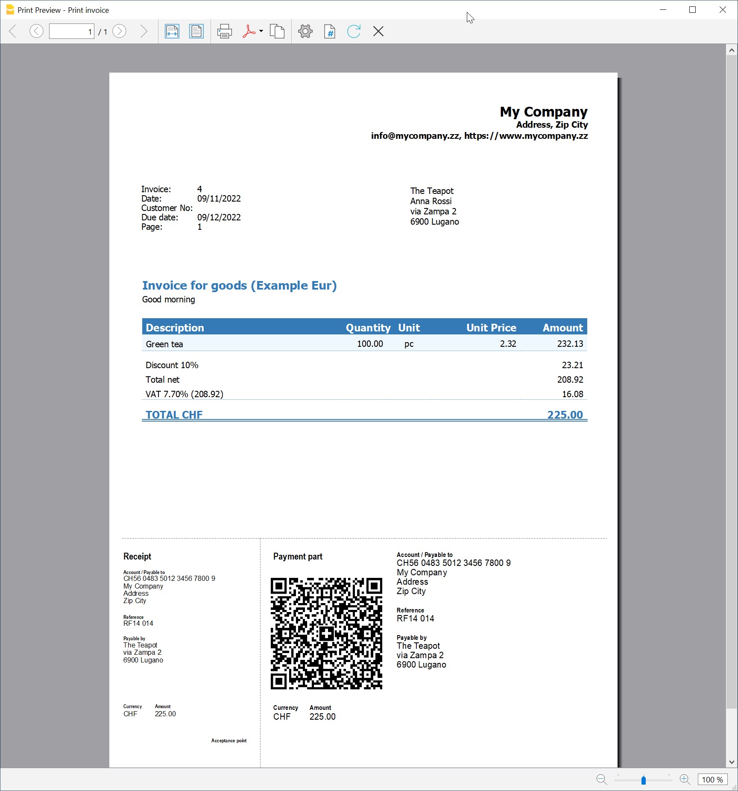The image size is (738, 791).
Task: Click the zoom slider handle
Action: (x=644, y=780)
